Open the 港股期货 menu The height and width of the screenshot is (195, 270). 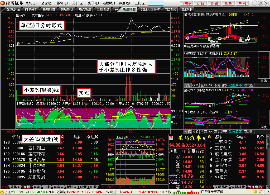pyautogui.click(x=109, y=3)
